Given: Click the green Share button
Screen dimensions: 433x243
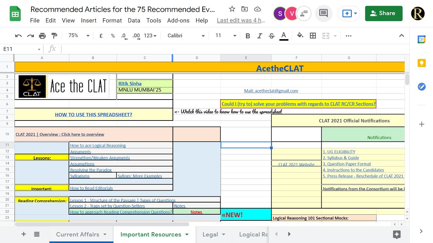Looking at the screenshot, I should click(x=384, y=13).
